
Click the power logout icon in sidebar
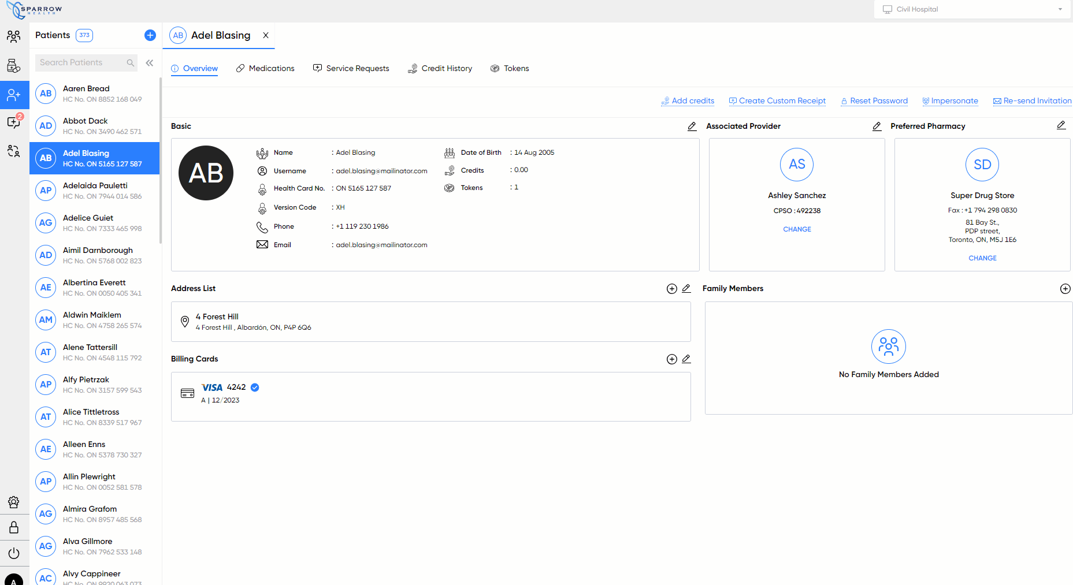coord(14,553)
